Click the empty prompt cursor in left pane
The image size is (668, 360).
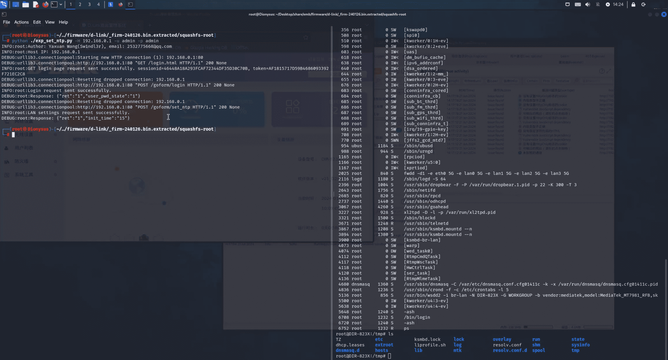click(x=13, y=135)
